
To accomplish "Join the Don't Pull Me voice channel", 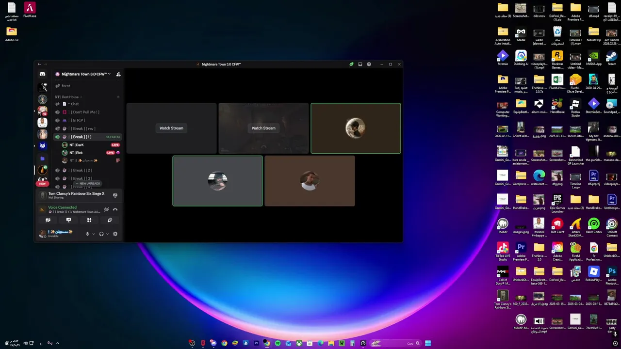I will point(85,112).
